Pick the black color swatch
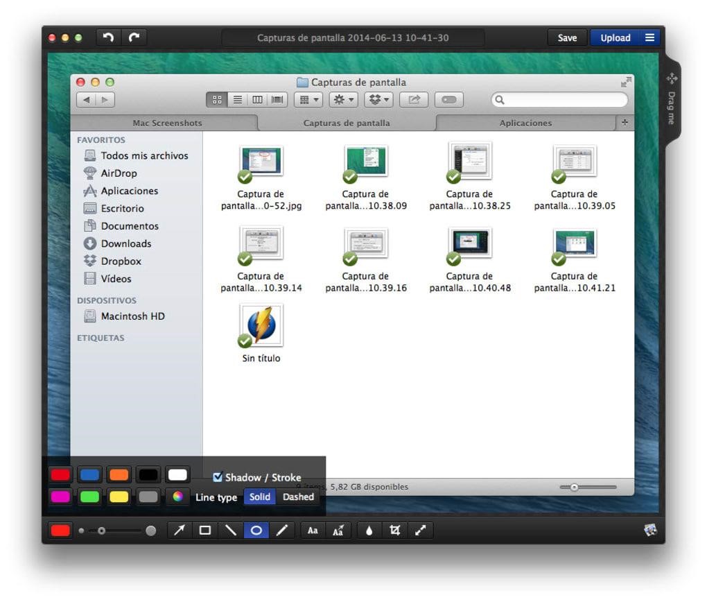The height and width of the screenshot is (602, 707). [148, 475]
